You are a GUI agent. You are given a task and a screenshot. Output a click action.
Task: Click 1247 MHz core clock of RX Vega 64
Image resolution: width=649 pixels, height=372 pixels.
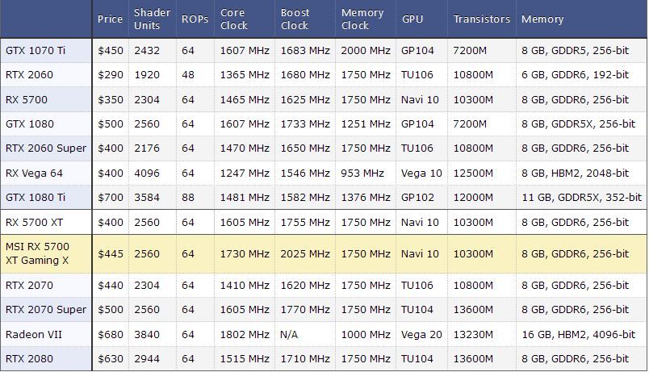[245, 173]
